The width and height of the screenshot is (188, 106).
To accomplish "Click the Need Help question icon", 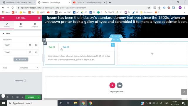I will pos(25,81).
